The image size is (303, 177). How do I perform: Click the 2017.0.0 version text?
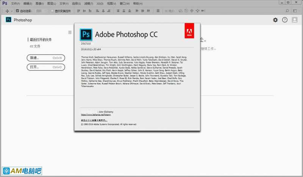[x=86, y=44]
